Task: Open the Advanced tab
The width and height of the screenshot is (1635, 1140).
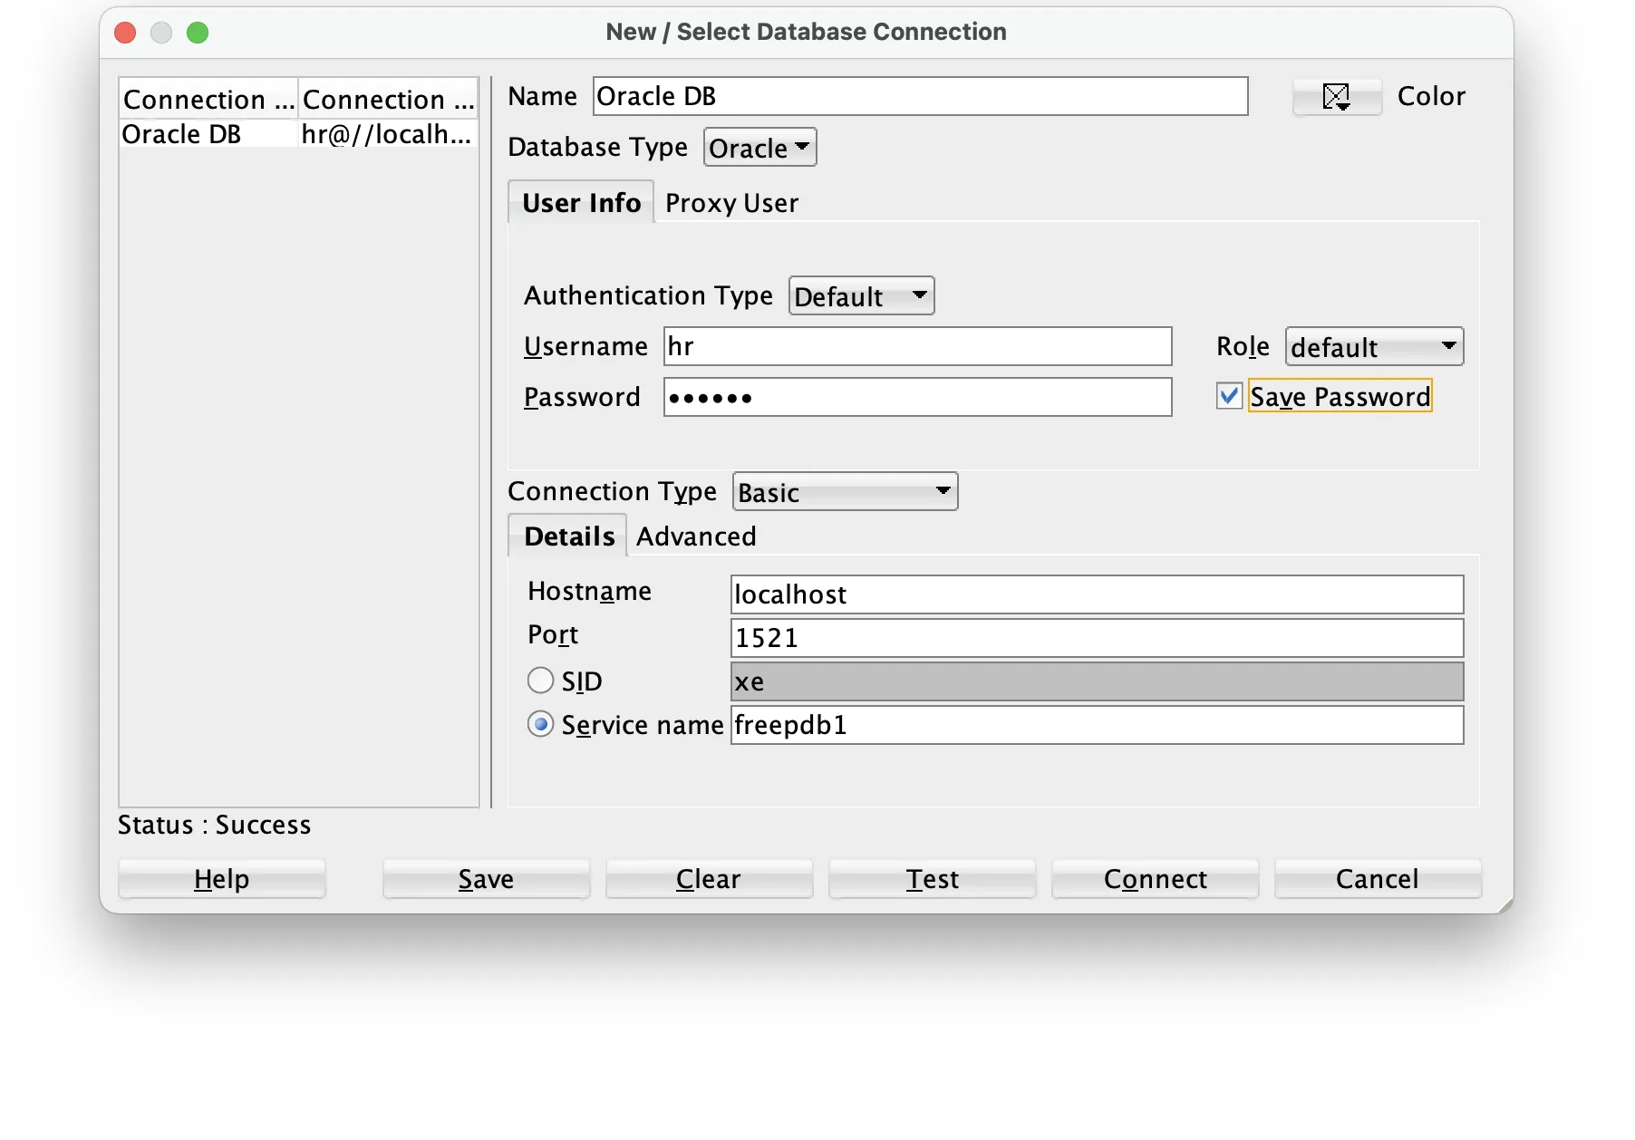Action: pos(696,536)
